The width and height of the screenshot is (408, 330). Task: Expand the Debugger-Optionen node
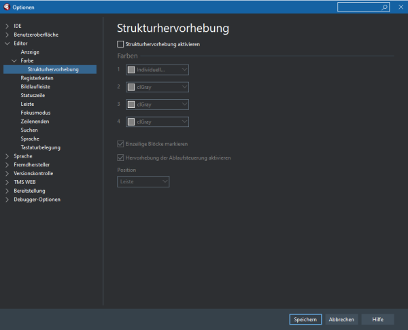[7, 200]
